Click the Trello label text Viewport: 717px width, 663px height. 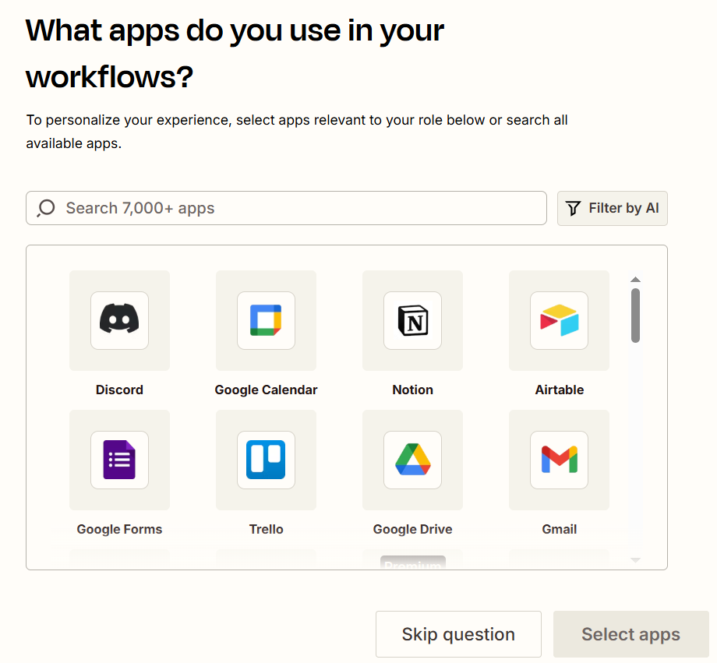click(x=266, y=529)
